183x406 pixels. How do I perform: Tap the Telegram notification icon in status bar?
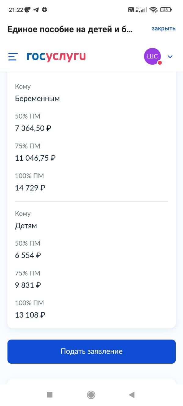[36, 10]
